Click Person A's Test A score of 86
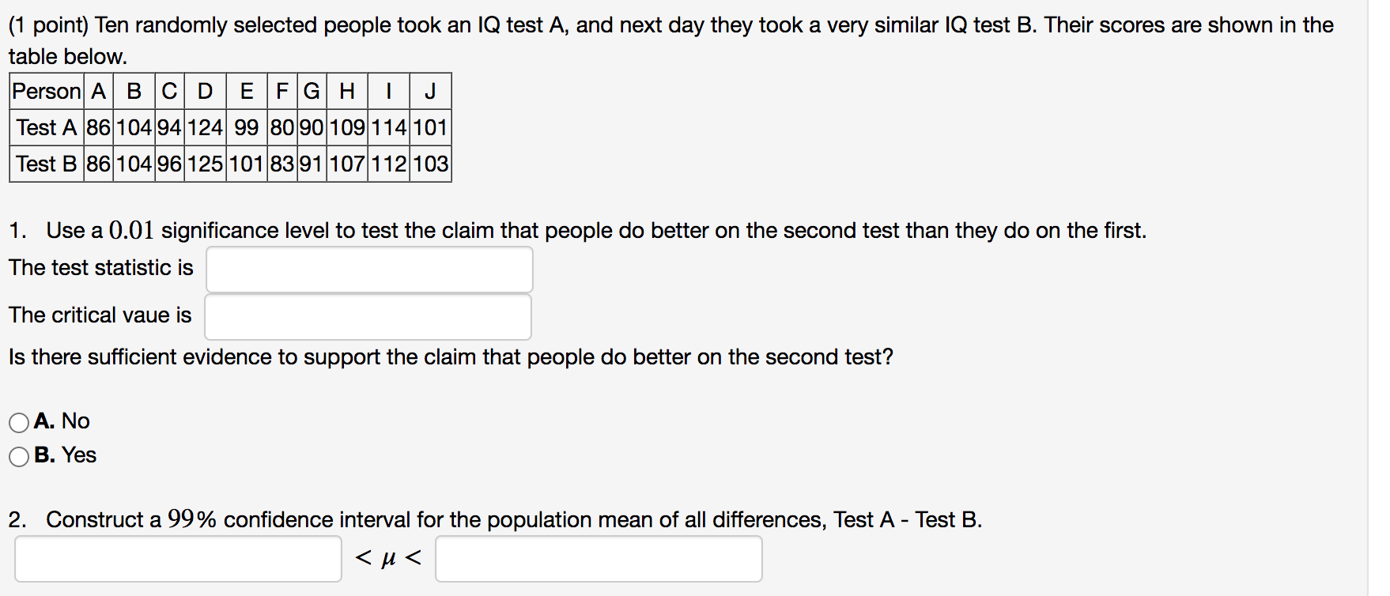Screen dimensions: 1390x596 coord(98,127)
